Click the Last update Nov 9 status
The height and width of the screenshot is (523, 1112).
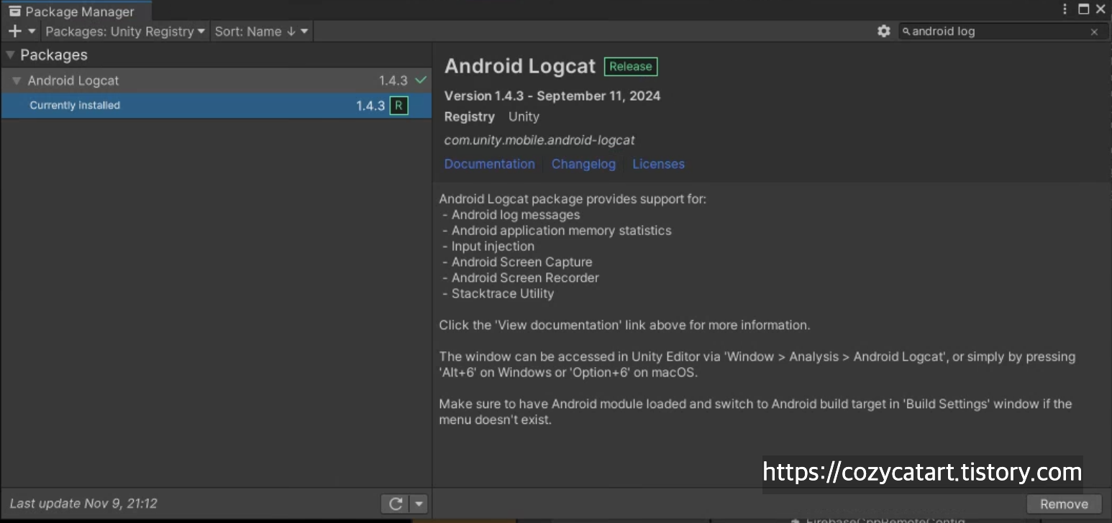pos(83,504)
